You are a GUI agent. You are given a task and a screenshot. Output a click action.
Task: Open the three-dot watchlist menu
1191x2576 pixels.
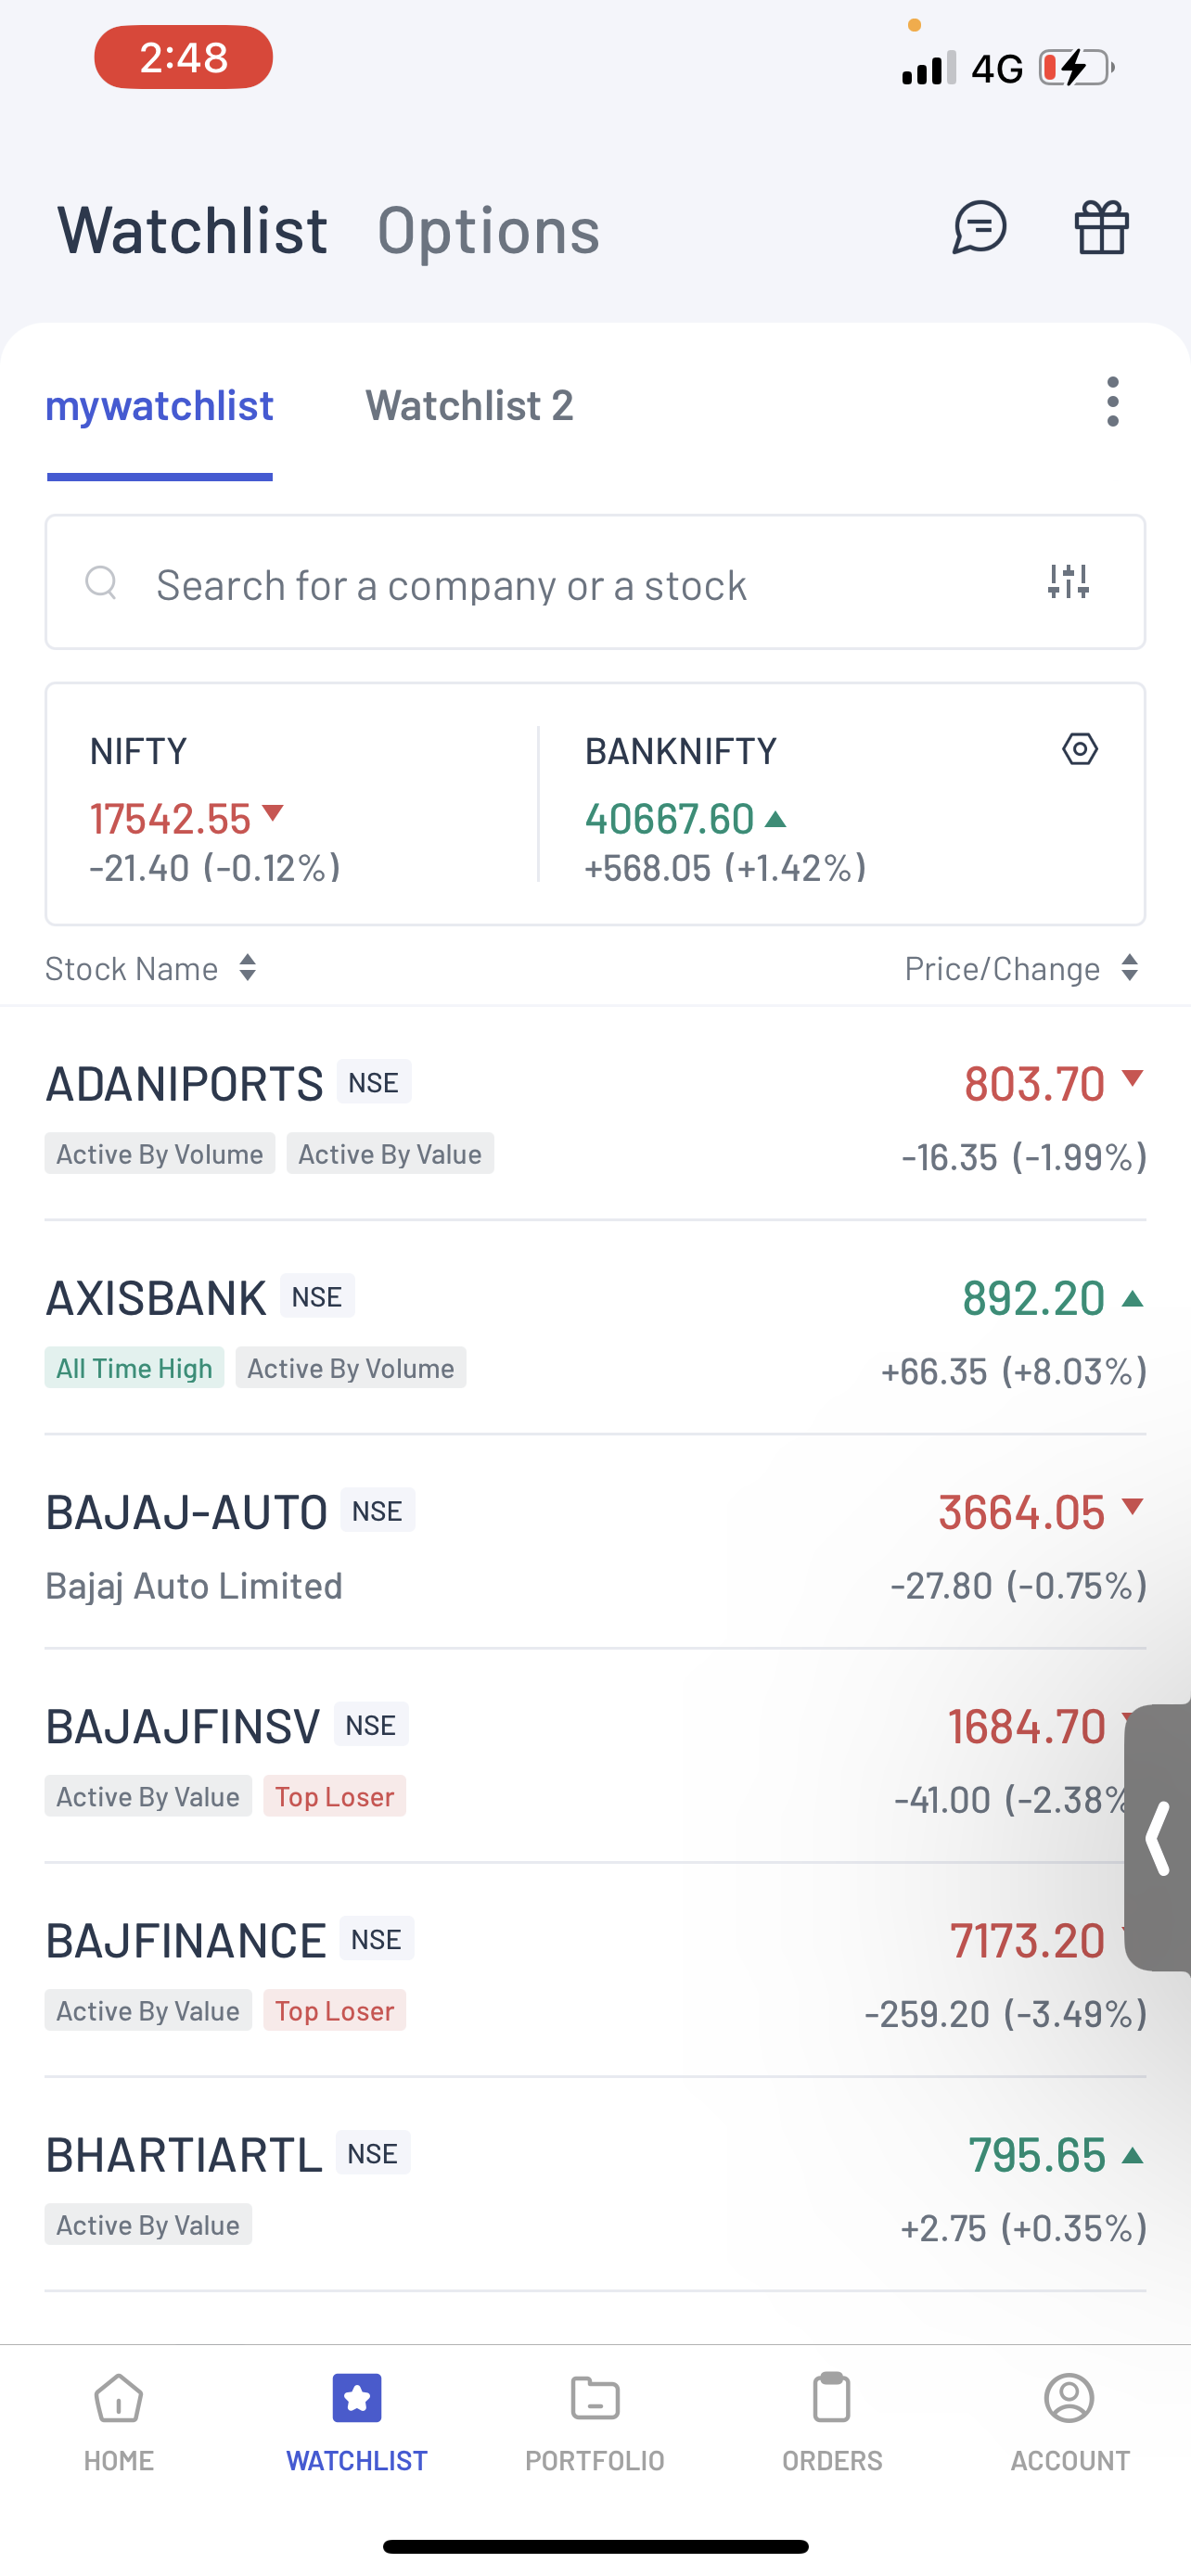(1112, 402)
